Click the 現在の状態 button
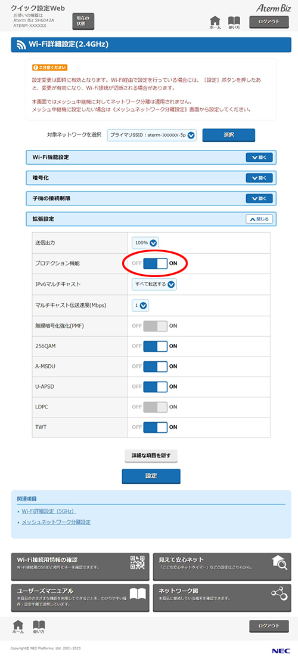Viewport: 298px width, 658px height. [83, 21]
